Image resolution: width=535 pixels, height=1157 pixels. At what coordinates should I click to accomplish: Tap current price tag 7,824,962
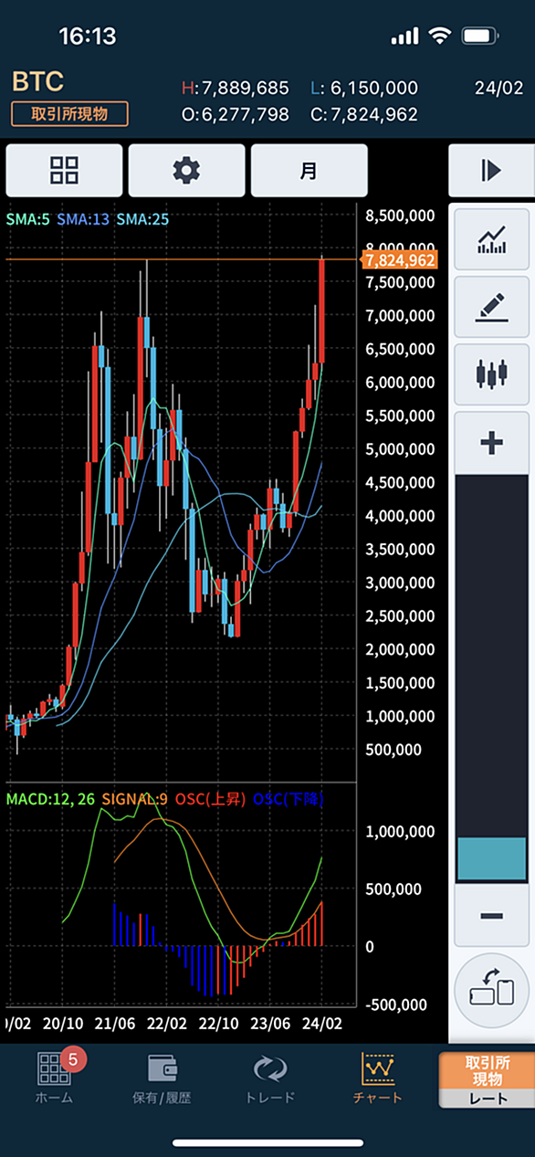400,259
